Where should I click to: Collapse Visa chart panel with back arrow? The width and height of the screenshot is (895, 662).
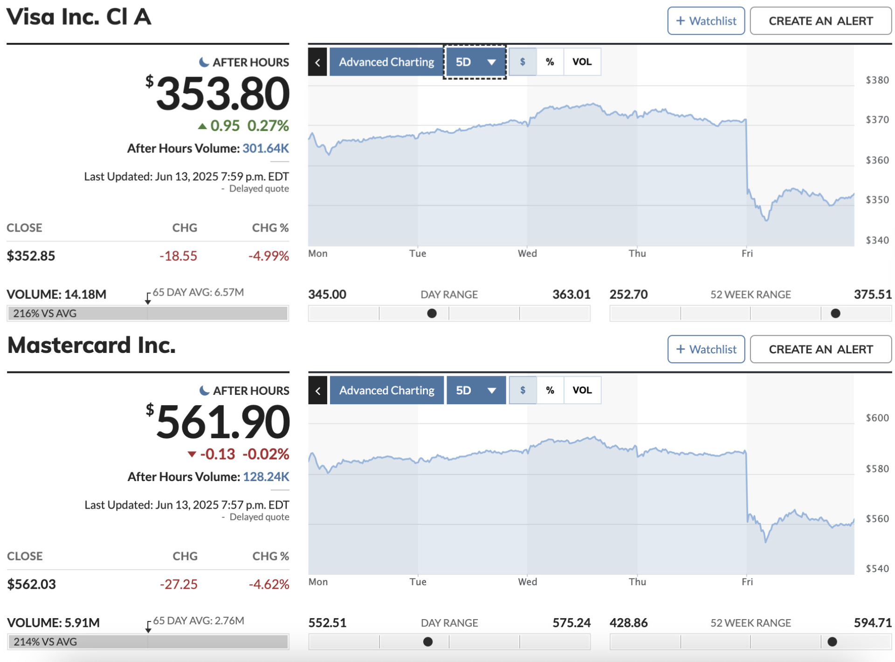317,62
